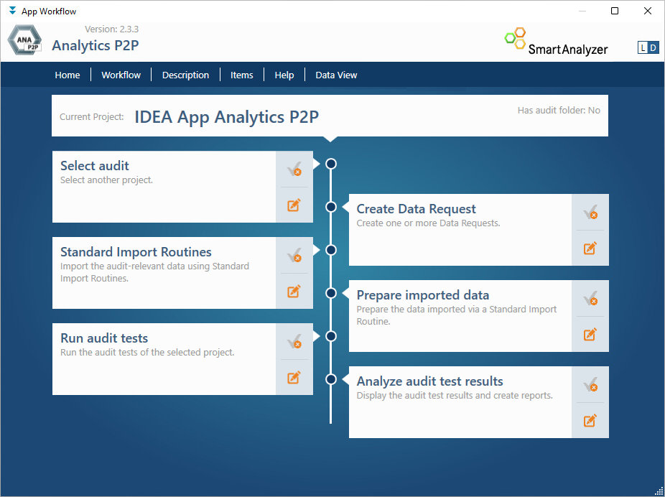This screenshot has height=497, width=665.
Task: Click the checkmark status icon for Select audit
Action: tap(294, 169)
